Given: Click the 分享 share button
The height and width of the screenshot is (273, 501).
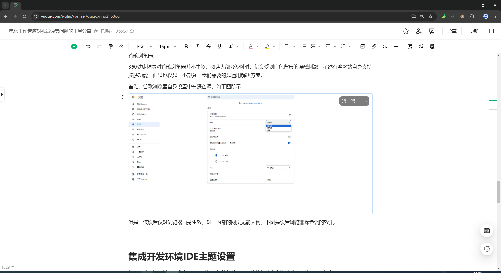Looking at the screenshot, I should pos(452,31).
